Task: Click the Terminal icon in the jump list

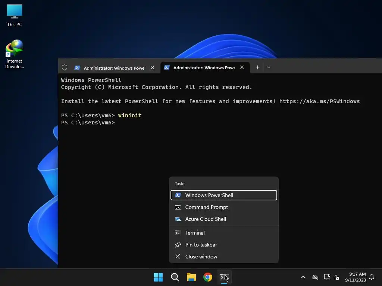Action: click(x=178, y=233)
